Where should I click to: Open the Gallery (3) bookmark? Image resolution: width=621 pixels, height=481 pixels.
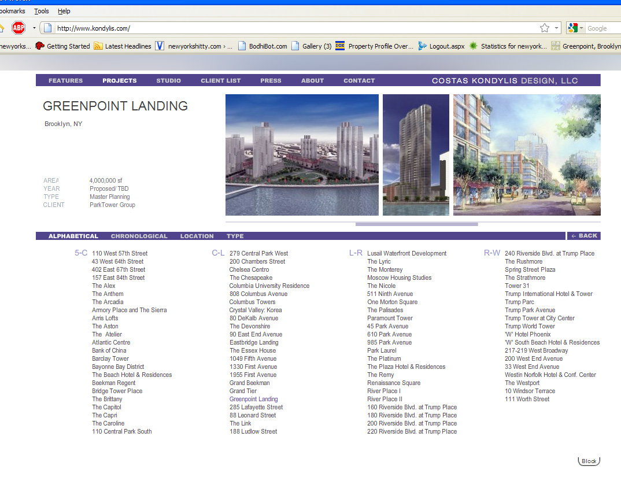[311, 46]
